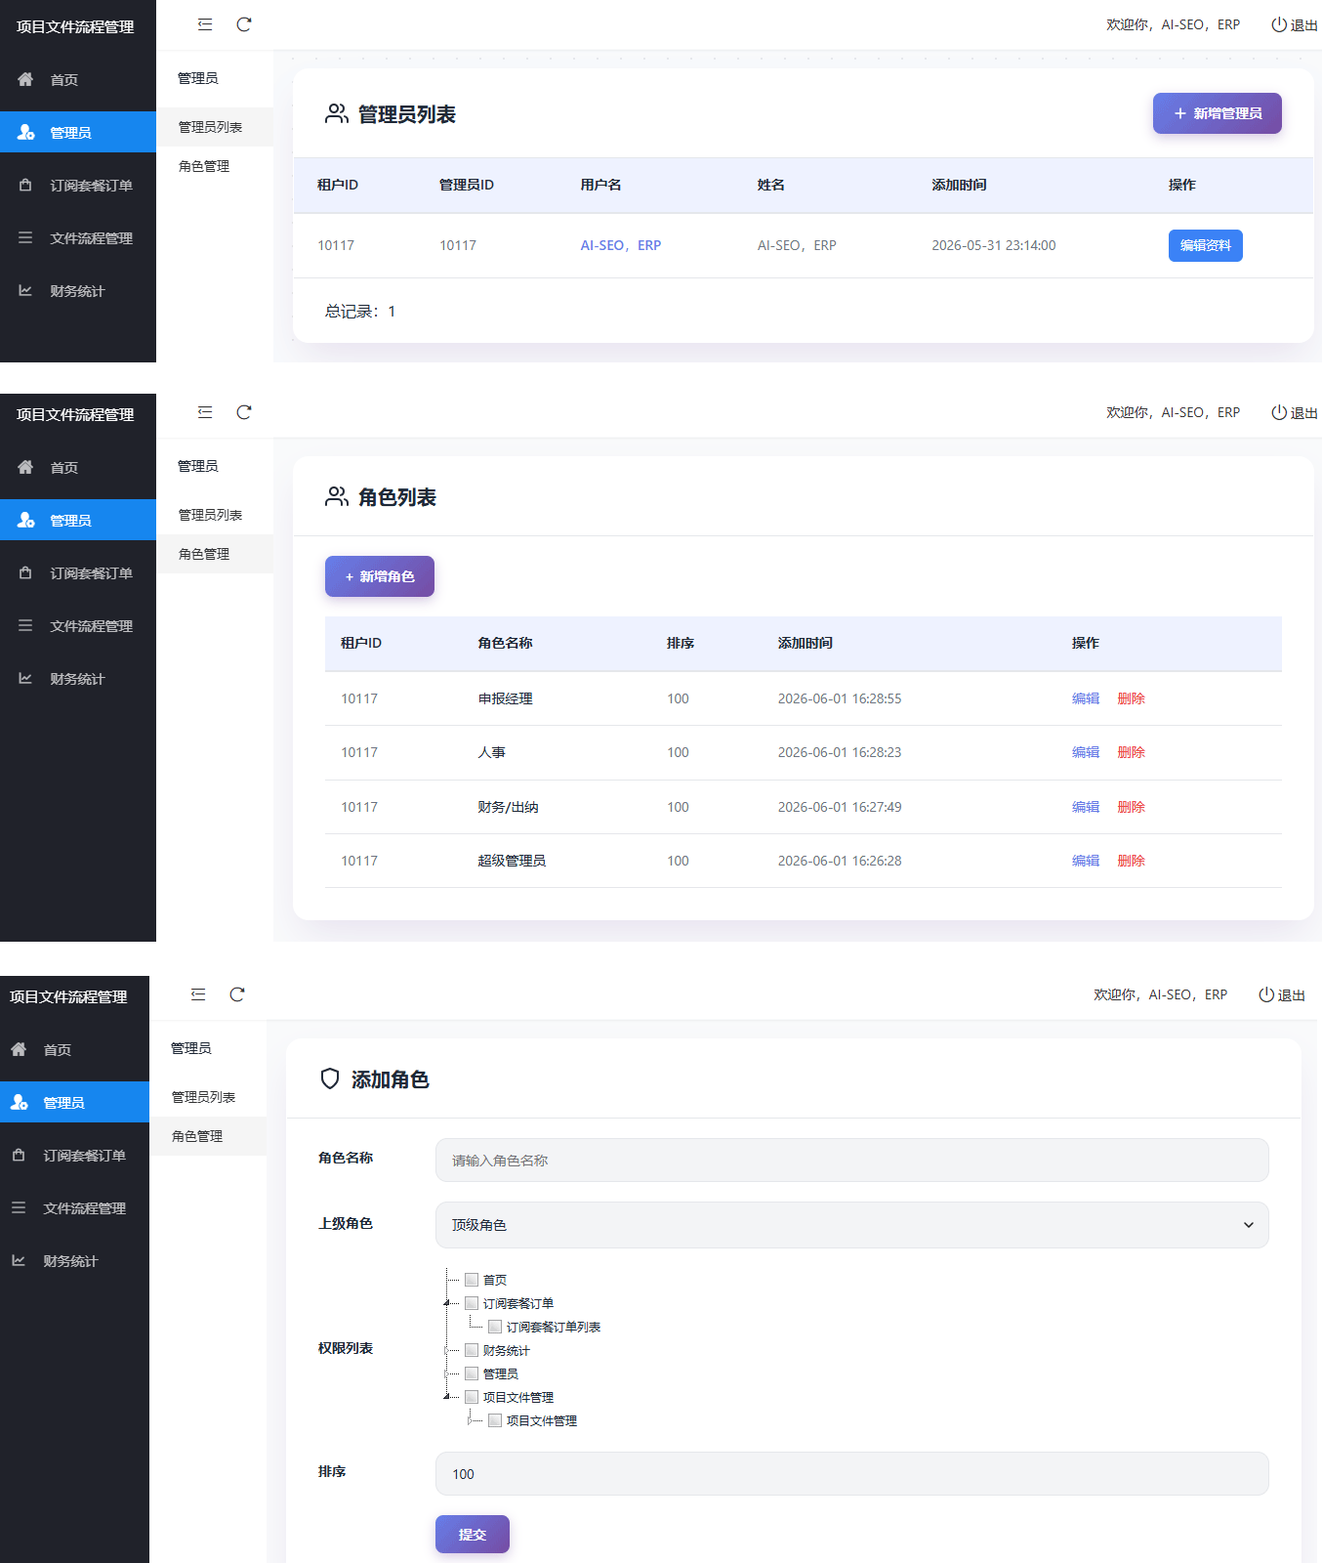Edit the 财务/出纳 role

pyautogui.click(x=1086, y=807)
